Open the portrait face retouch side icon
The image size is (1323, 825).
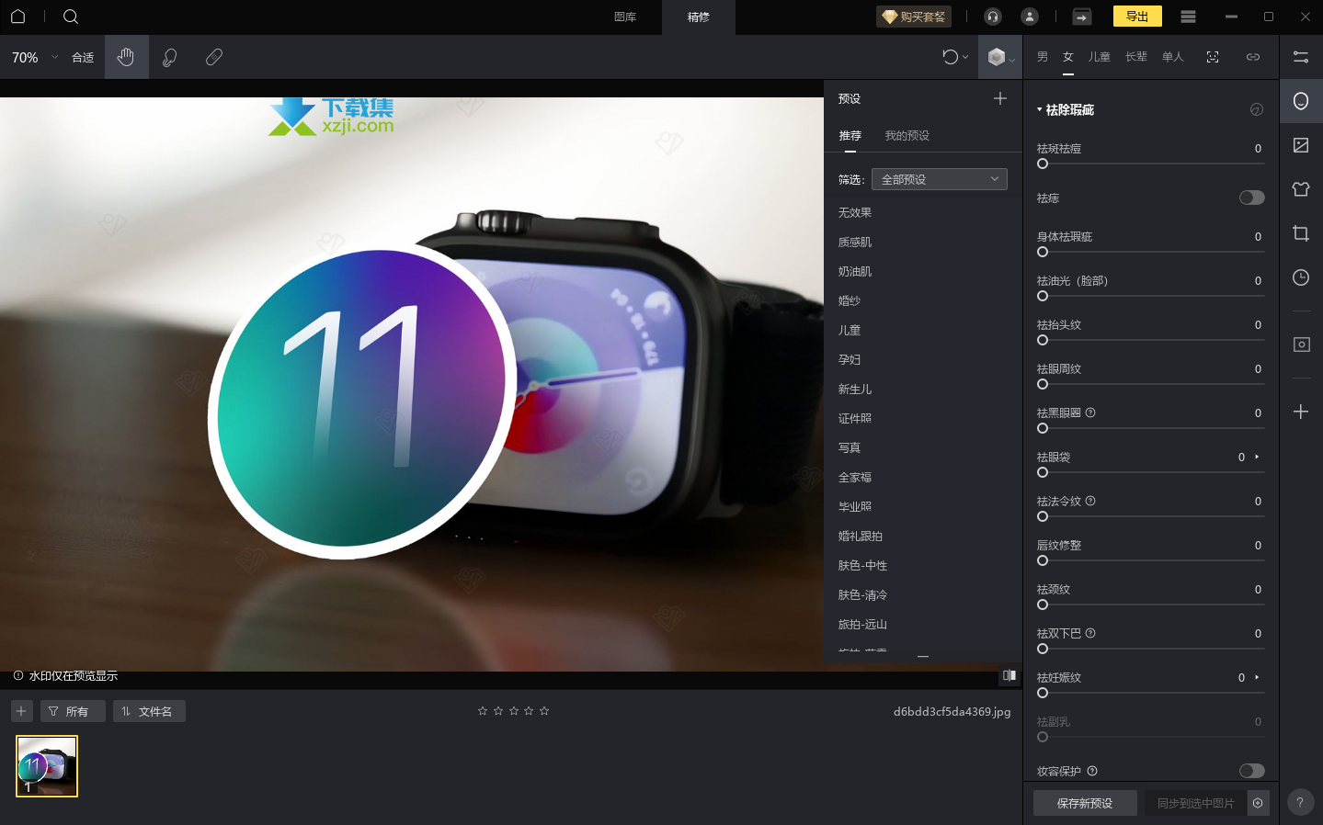pos(1301,101)
